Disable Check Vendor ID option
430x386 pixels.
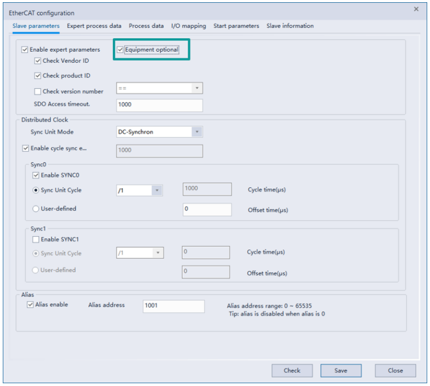(38, 61)
